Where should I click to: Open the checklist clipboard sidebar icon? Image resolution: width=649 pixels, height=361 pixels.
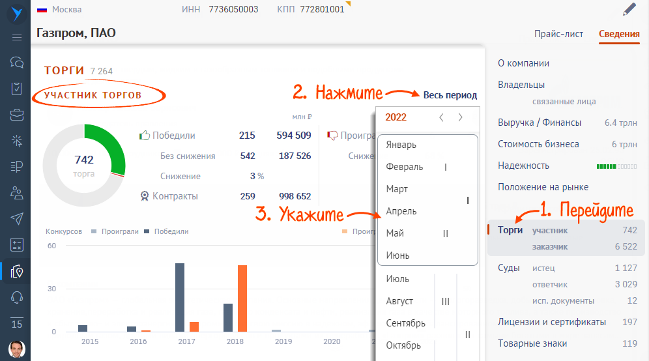[17, 89]
